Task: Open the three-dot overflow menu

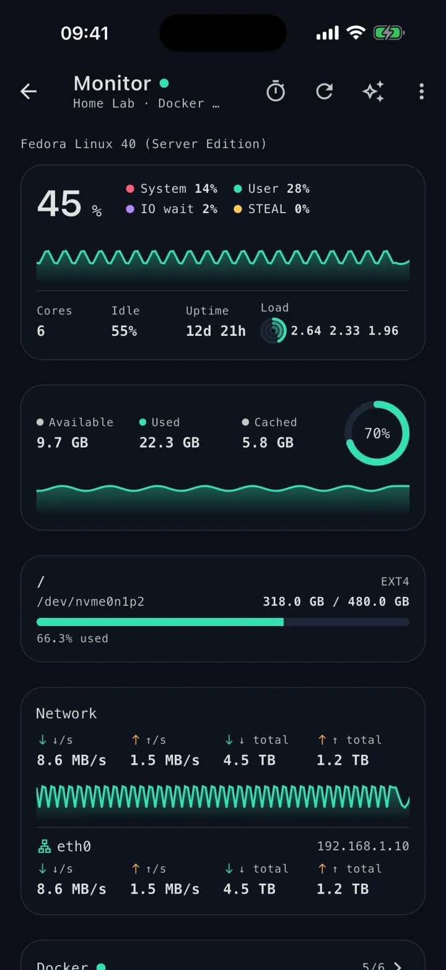Action: click(422, 92)
